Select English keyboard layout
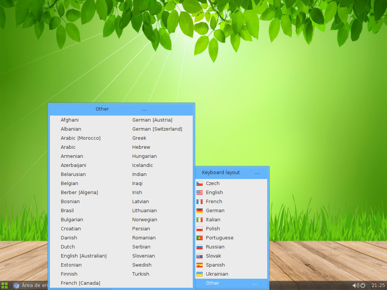This screenshot has height=290, width=387. pos(214,193)
